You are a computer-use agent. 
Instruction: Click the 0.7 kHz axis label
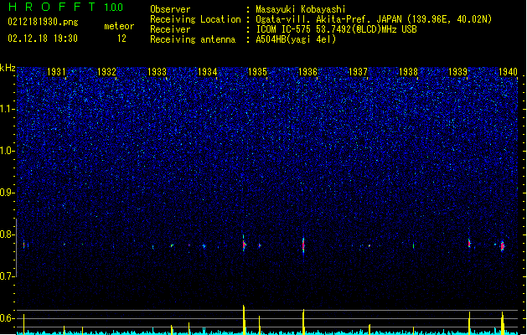[x=8, y=276]
